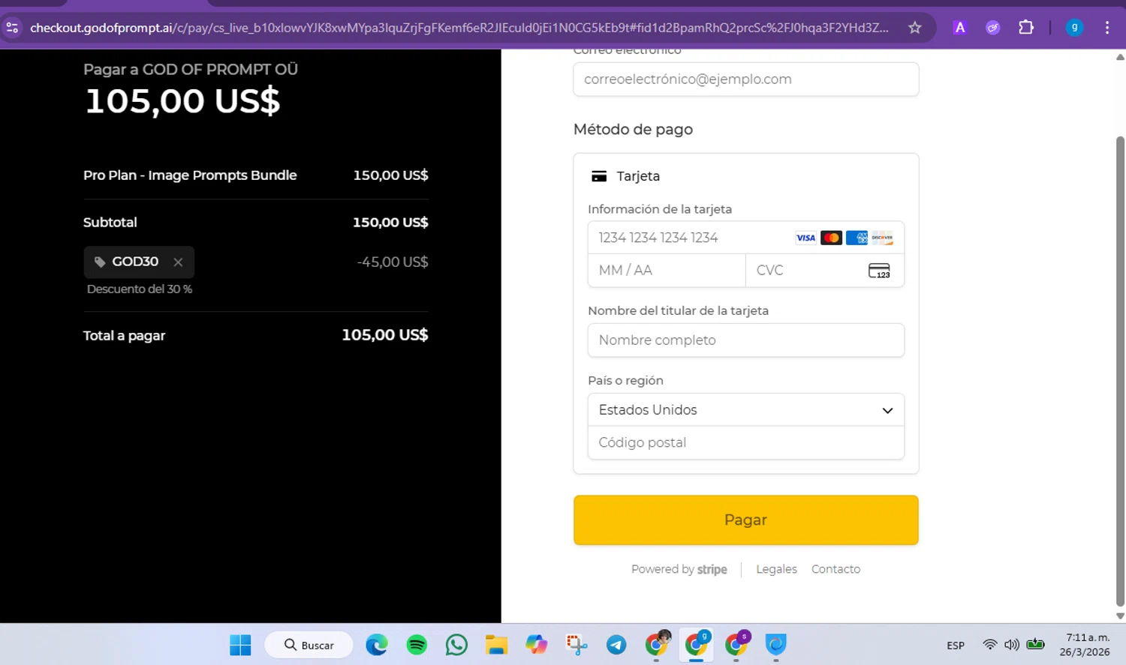1126x665 pixels.
Task: Focus the Código postal field
Action: click(x=746, y=443)
